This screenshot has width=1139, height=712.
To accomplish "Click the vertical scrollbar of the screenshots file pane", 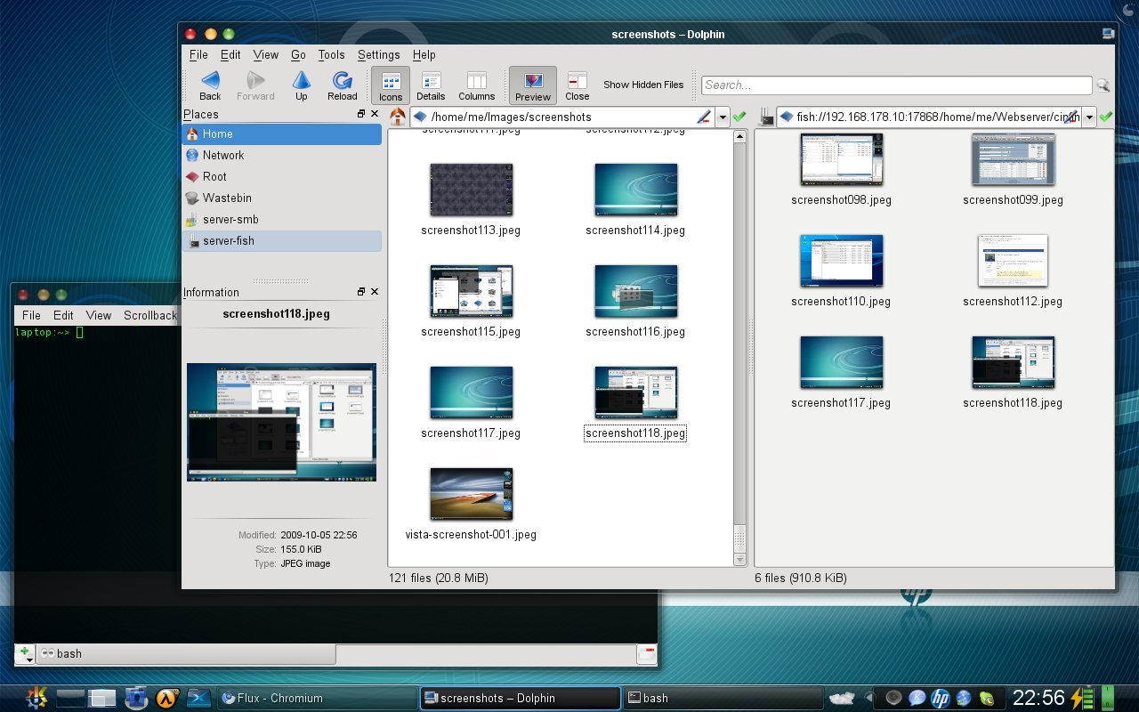I will [739, 348].
